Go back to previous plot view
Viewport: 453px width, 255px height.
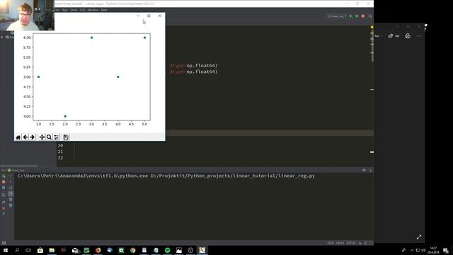click(x=25, y=137)
